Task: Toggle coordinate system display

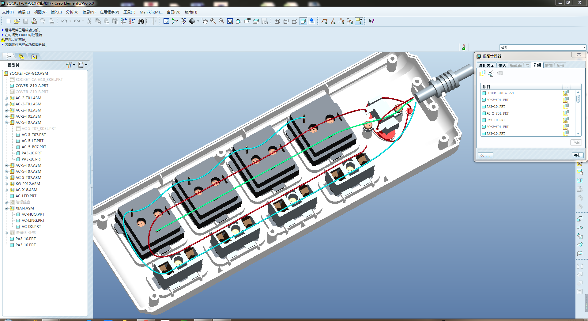Action: point(350,21)
